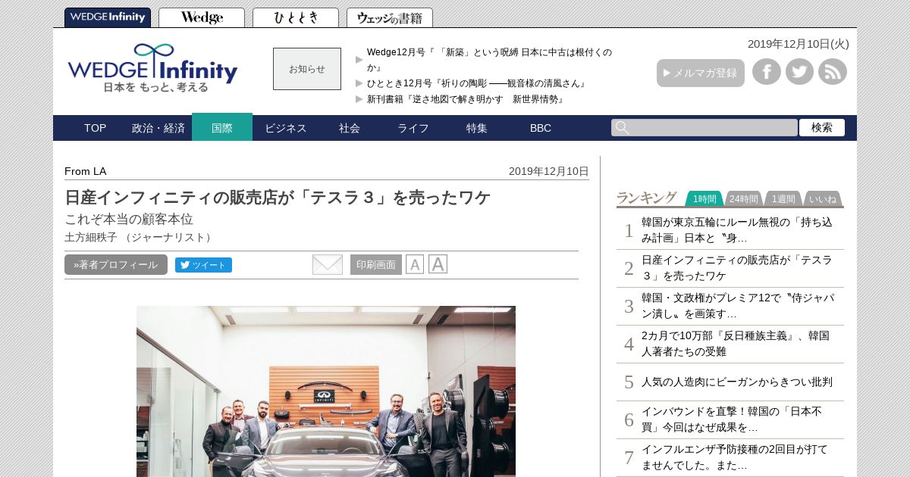Image resolution: width=910 pixels, height=477 pixels.
Task: Select the smaller font size A icon
Action: (x=415, y=264)
